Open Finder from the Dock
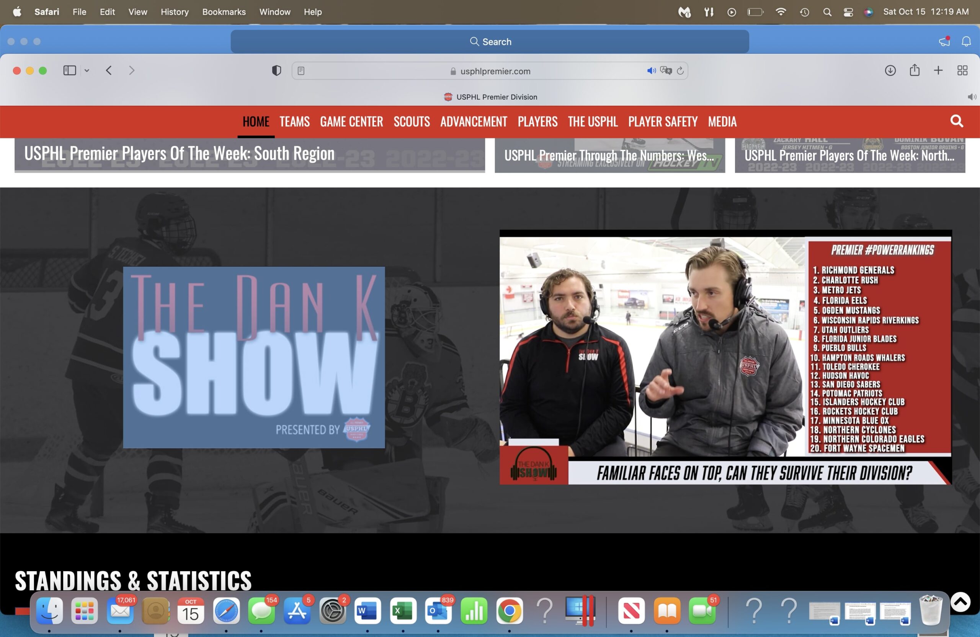Image resolution: width=980 pixels, height=637 pixels. pos(49,611)
